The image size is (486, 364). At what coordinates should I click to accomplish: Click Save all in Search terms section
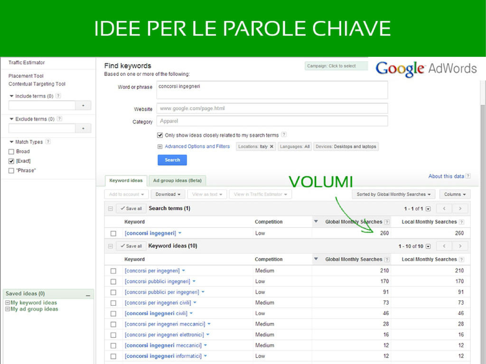[131, 209]
